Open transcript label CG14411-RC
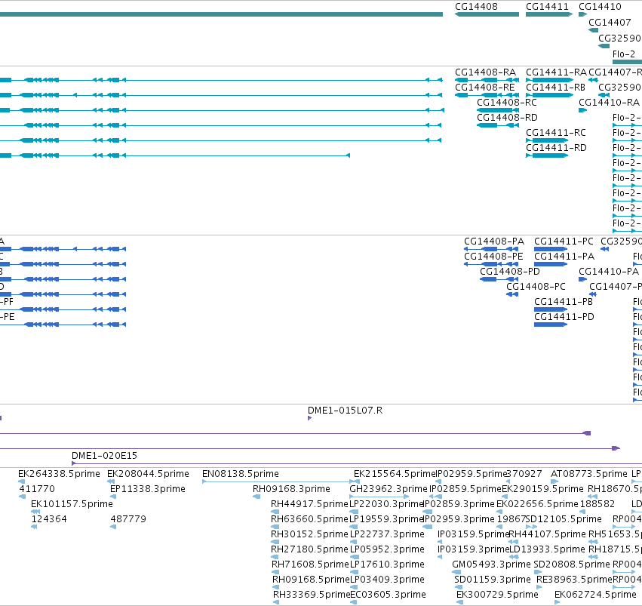642x606 pixels. point(555,133)
